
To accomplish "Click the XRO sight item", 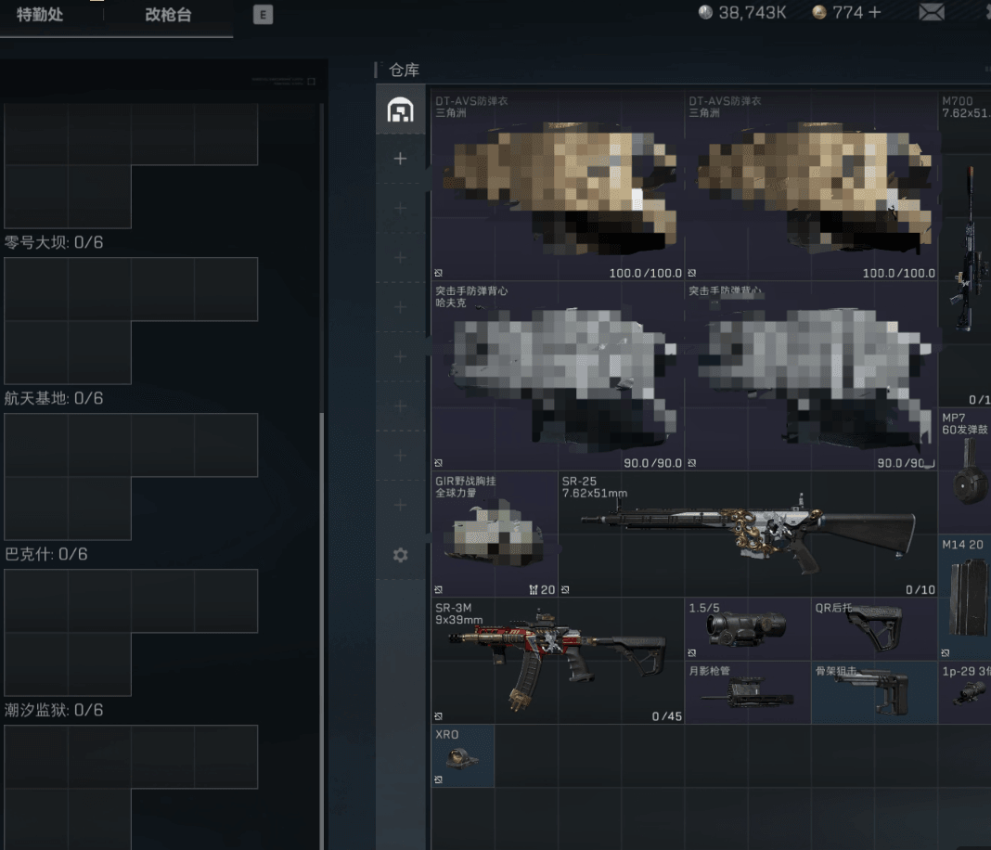I will pyautogui.click(x=462, y=756).
